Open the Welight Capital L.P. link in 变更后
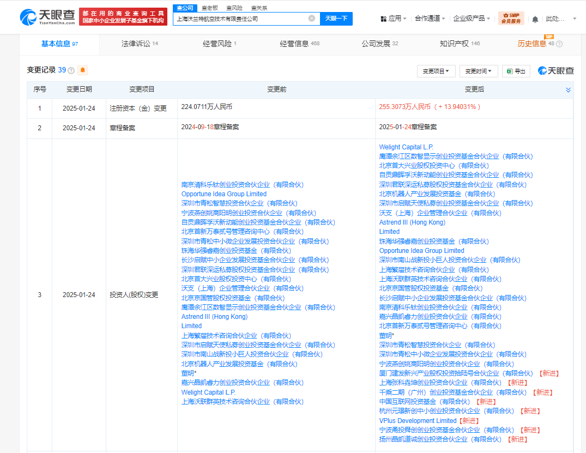 pos(406,147)
